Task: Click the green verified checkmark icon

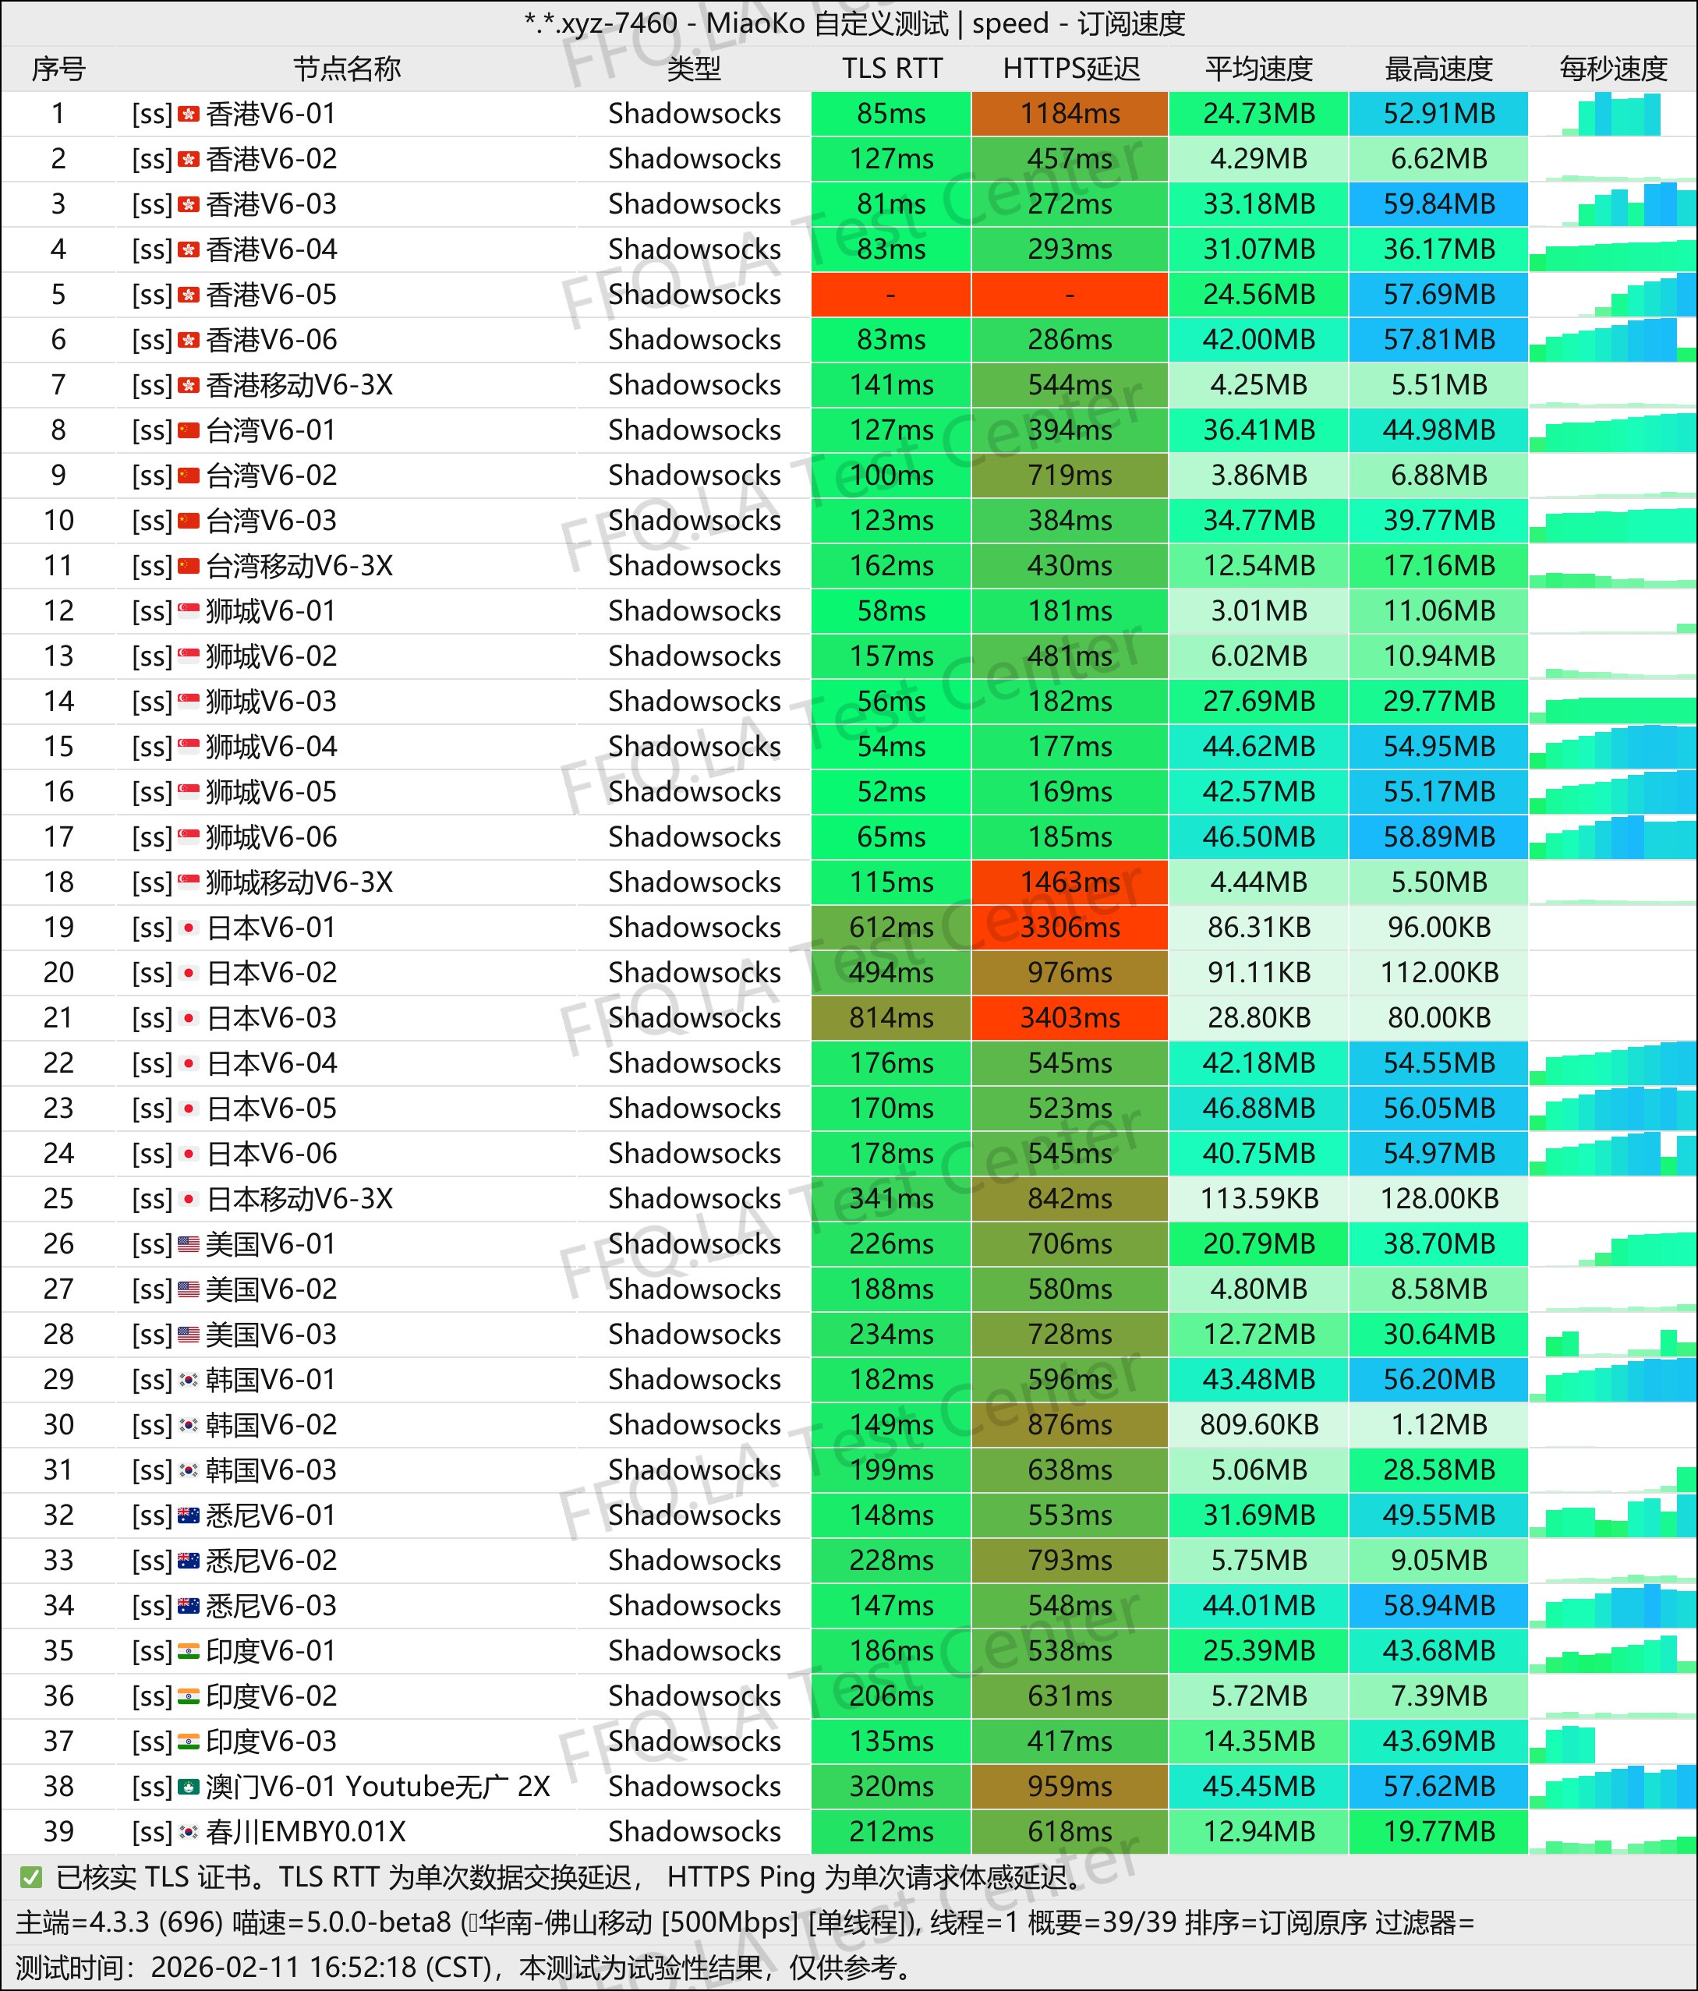Action: (30, 1876)
